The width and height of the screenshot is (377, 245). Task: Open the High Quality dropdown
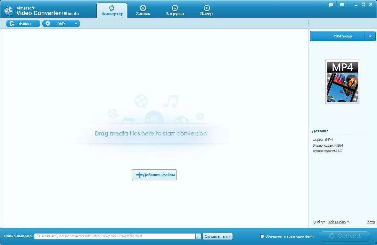[338, 222]
